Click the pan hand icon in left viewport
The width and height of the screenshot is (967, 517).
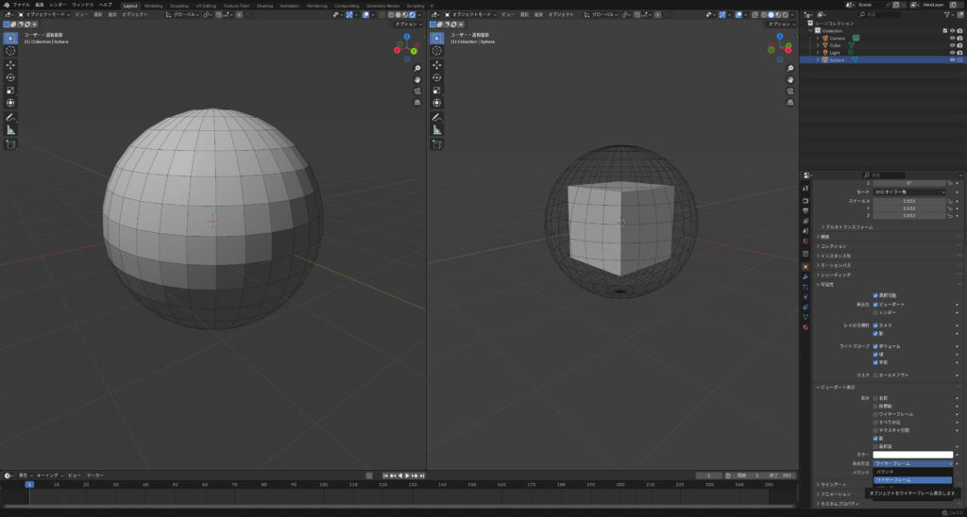coord(417,79)
